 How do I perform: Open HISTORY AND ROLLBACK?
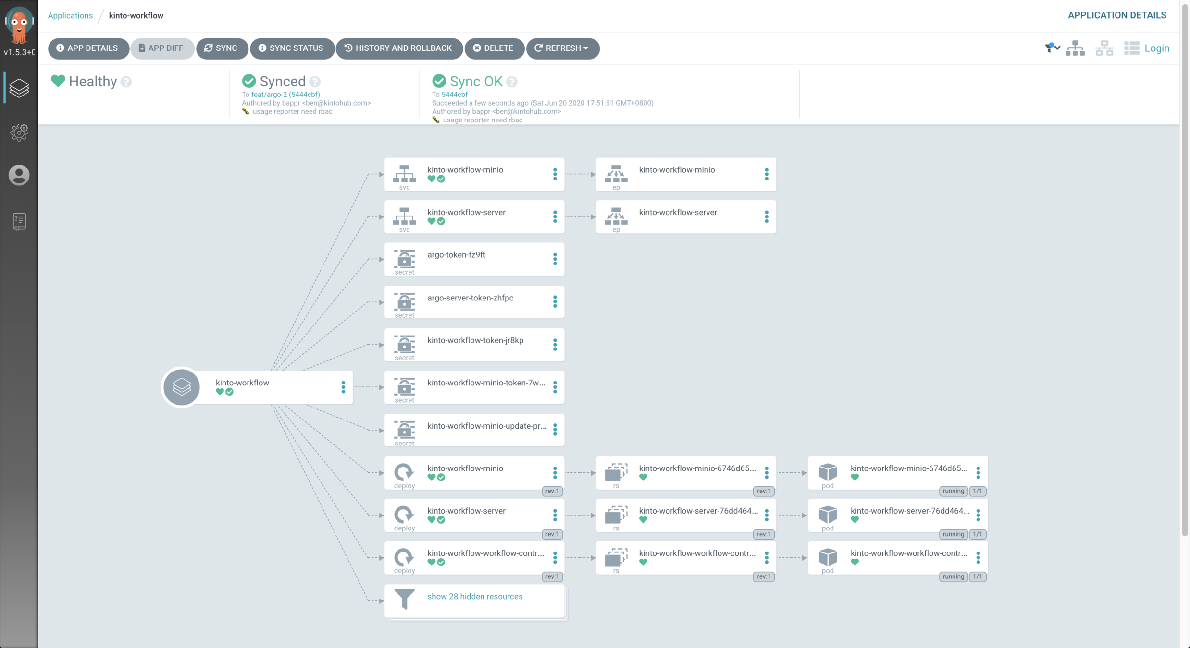[398, 48]
